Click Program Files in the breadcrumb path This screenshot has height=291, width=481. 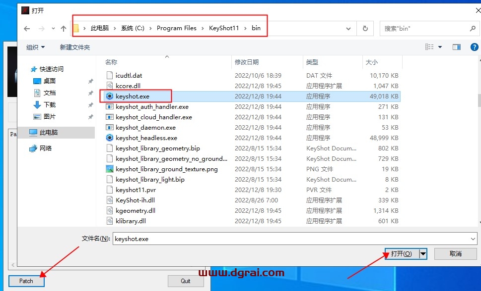(x=176, y=28)
